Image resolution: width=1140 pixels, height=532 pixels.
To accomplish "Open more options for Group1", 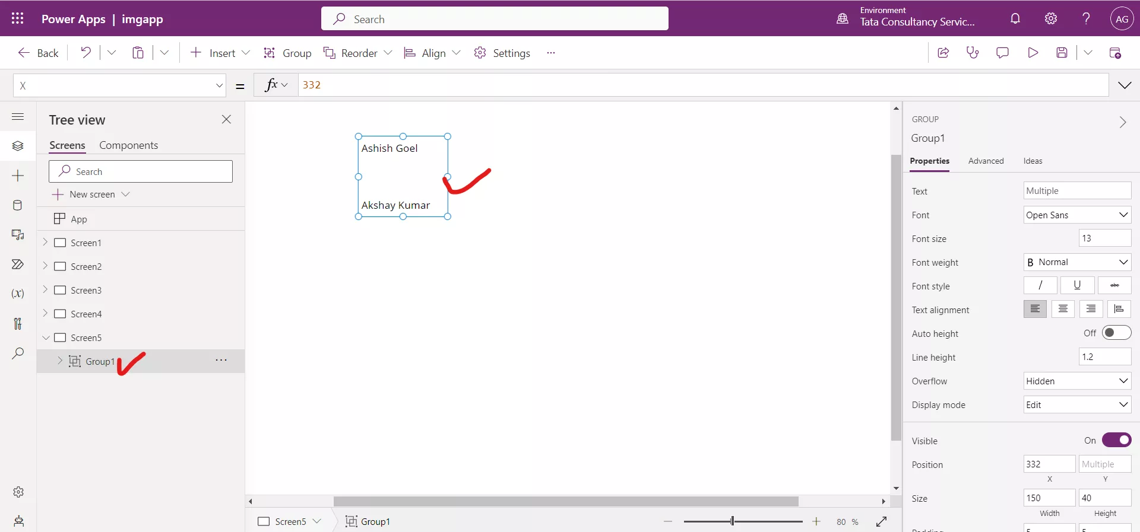I will coord(221,361).
